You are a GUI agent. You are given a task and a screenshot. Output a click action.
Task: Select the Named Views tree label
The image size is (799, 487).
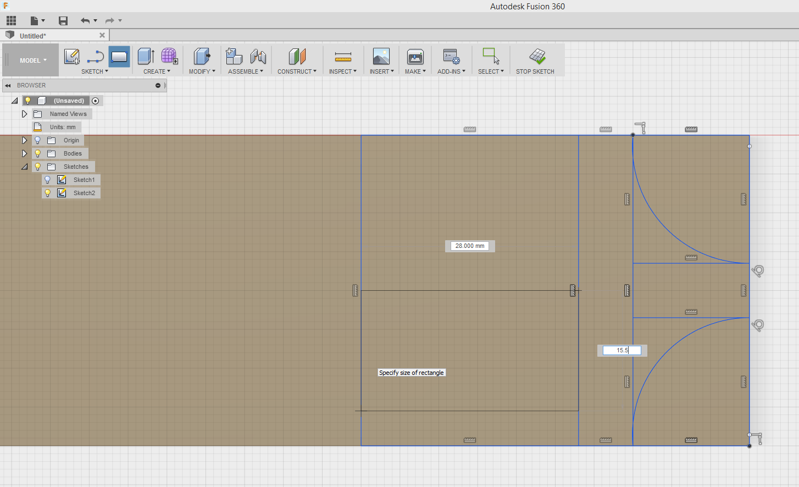tap(68, 114)
